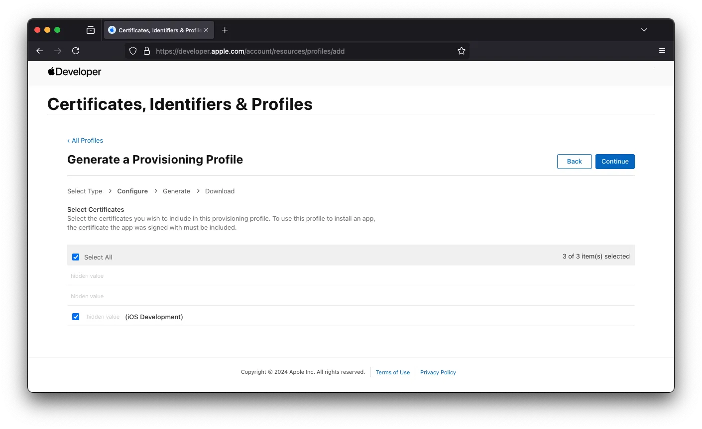The image size is (702, 429).
Task: Click the macOS yellow minimize button
Action: coord(47,30)
